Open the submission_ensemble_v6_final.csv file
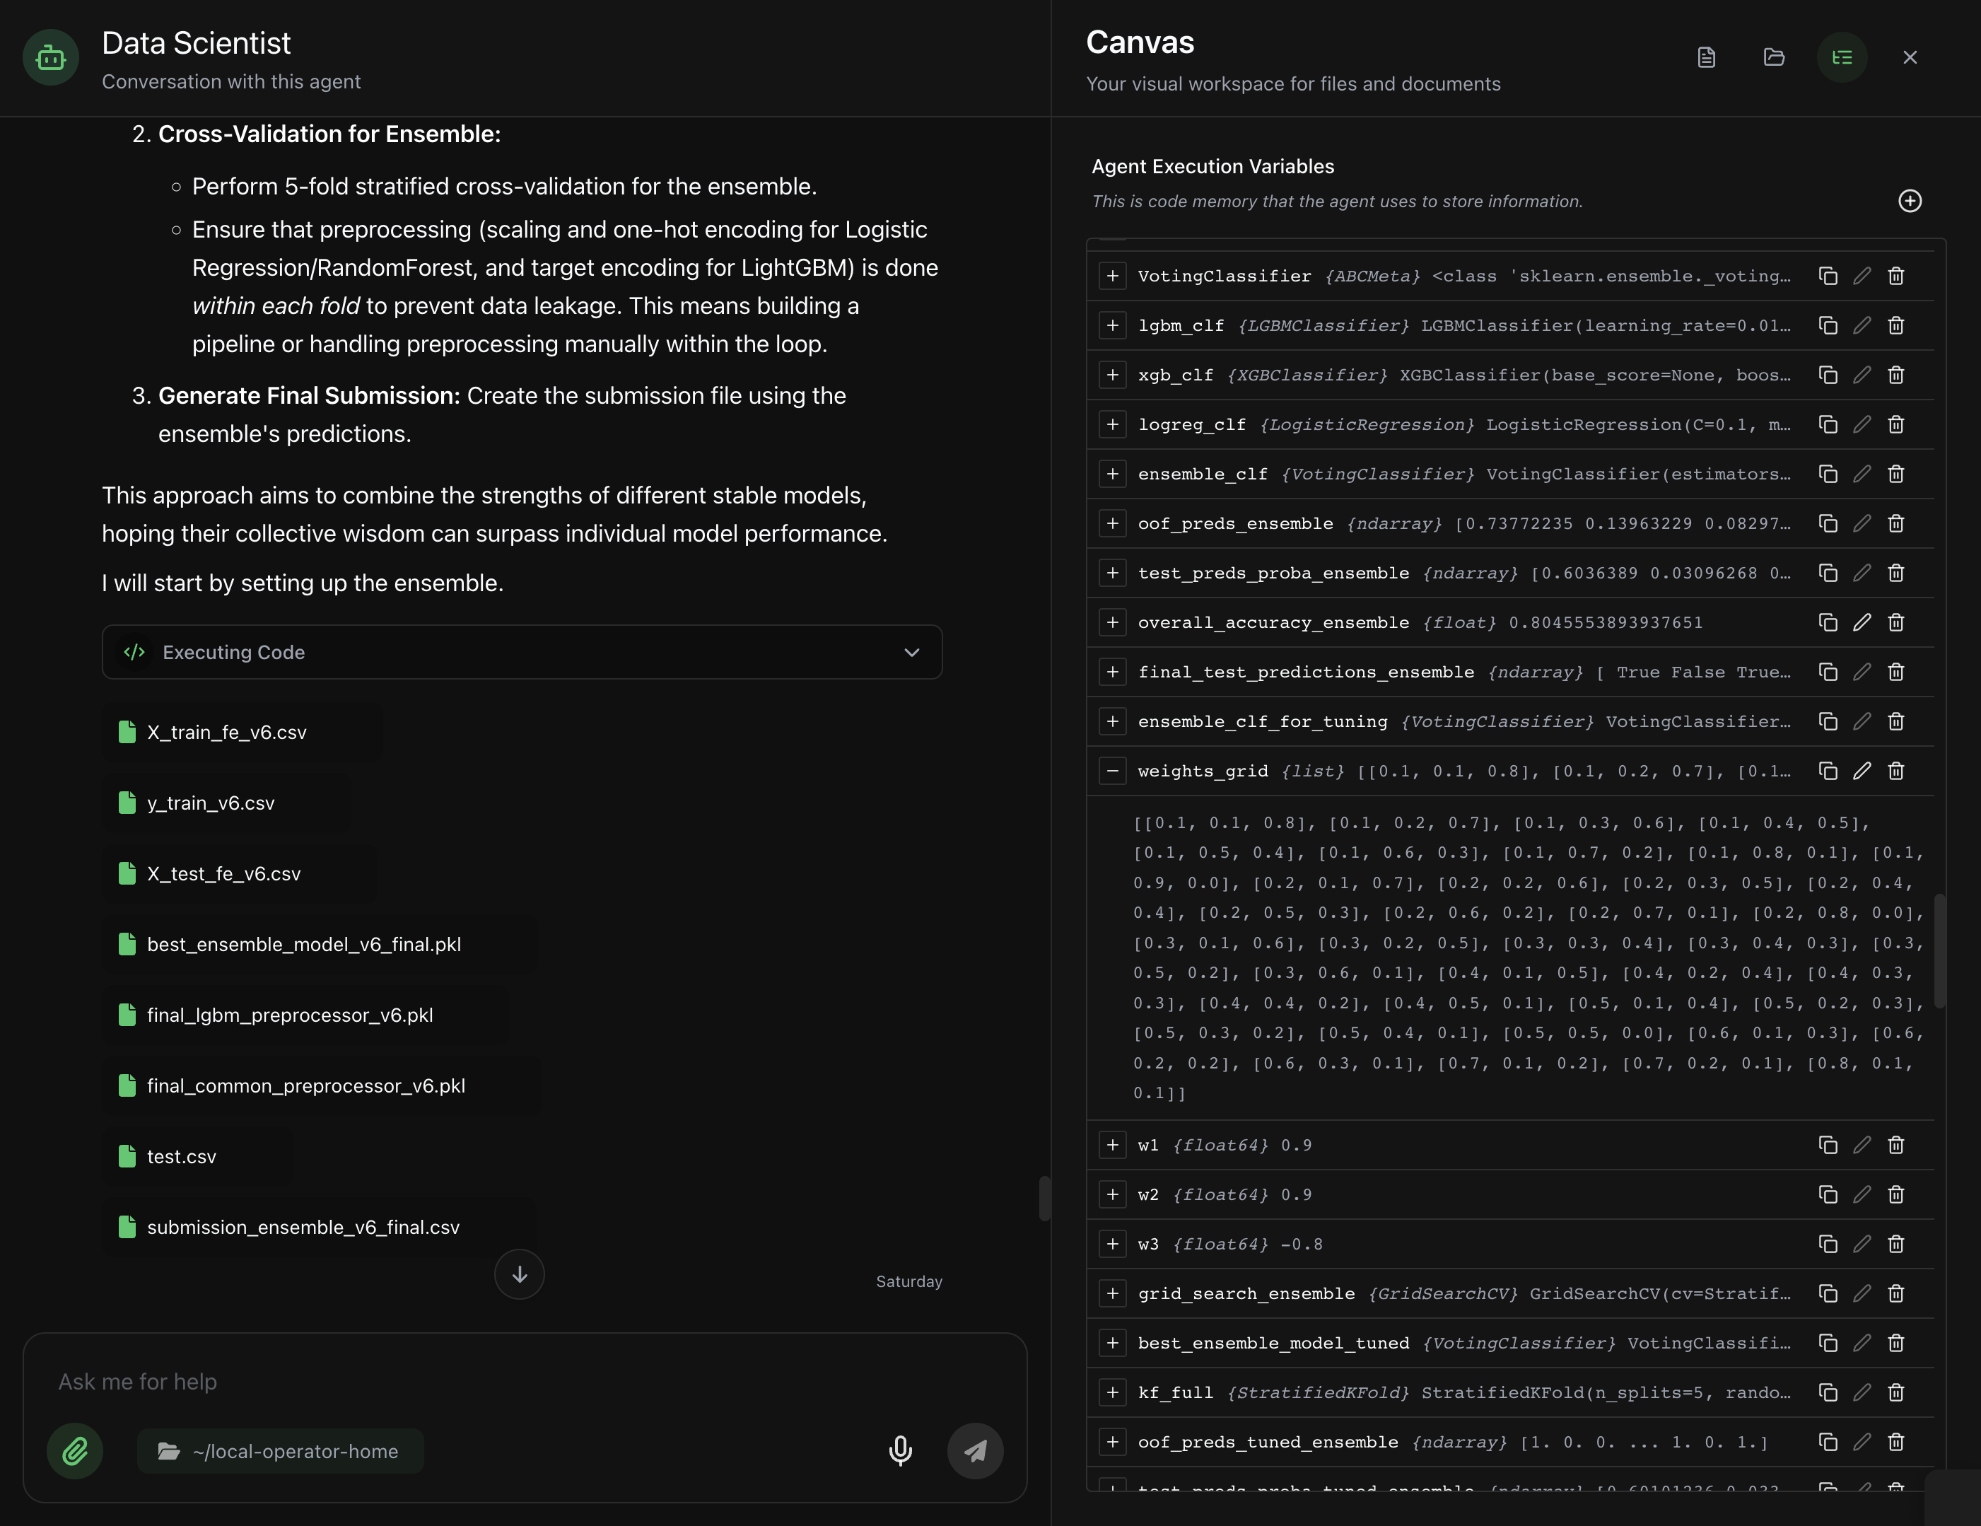The width and height of the screenshot is (1981, 1526). point(302,1227)
